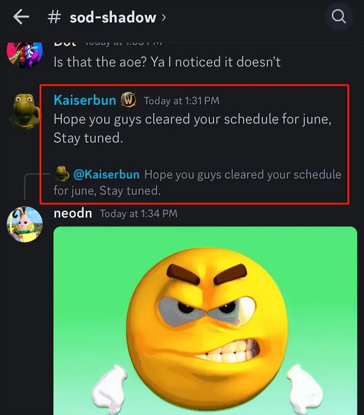Viewport: 364px width, 415px height.
Task: Jump to the replied message preview text
Action: [198, 183]
